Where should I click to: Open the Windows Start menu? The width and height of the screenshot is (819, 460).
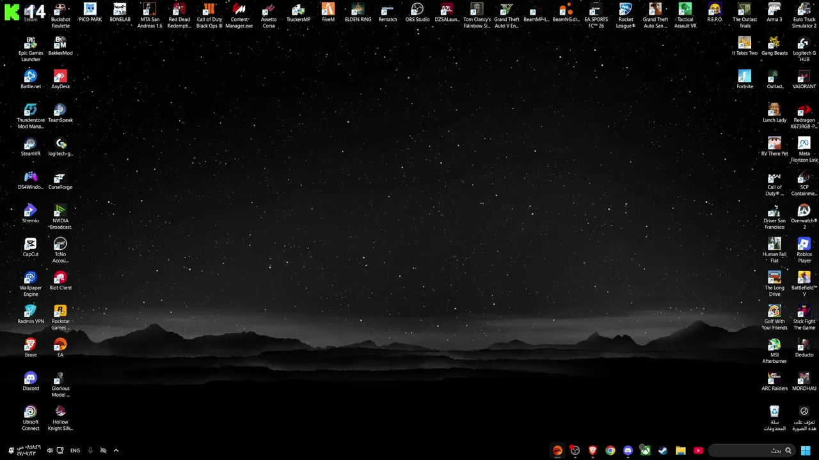[806, 450]
